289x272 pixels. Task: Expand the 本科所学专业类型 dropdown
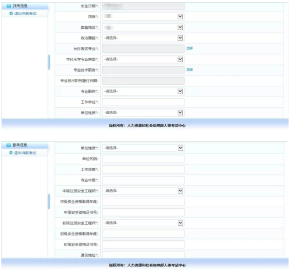(142, 59)
